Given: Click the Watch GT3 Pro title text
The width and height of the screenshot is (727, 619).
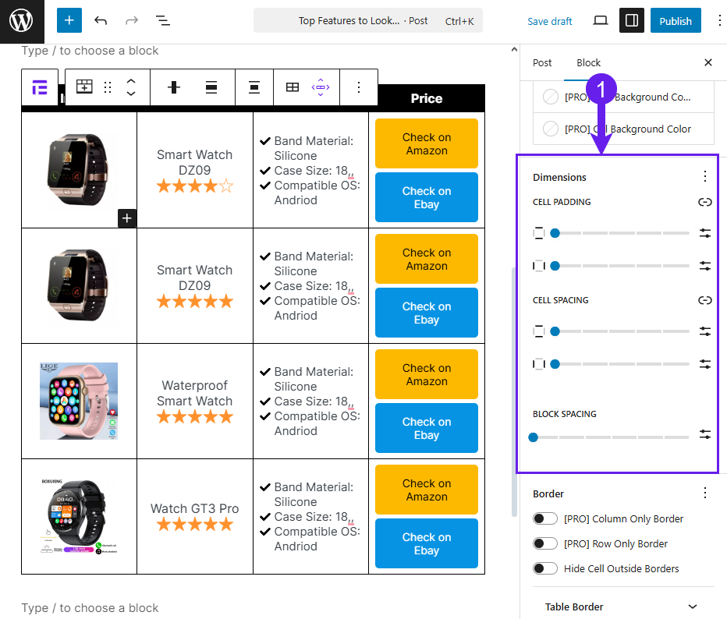Looking at the screenshot, I should click(x=195, y=508).
